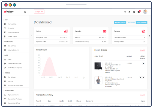Screen dimensions: 153x108
Task: Click the Cancellation Requests icon
Action: pyautogui.click(x=5, y=63)
